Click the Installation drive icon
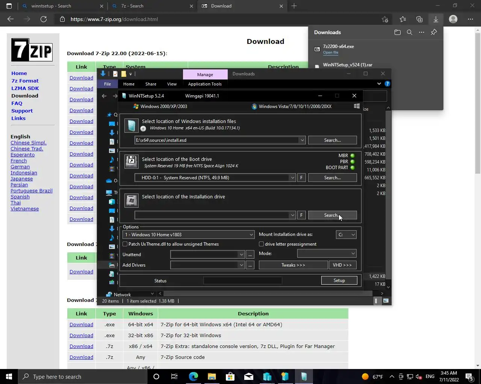Image resolution: width=481 pixels, height=384 pixels. [x=131, y=200]
